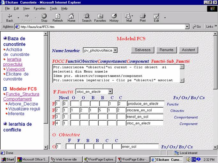
Task: Open the History toolbar icon
Action: point(114,16)
